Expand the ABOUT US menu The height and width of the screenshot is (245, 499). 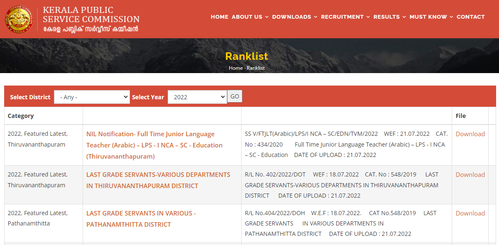tap(250, 17)
